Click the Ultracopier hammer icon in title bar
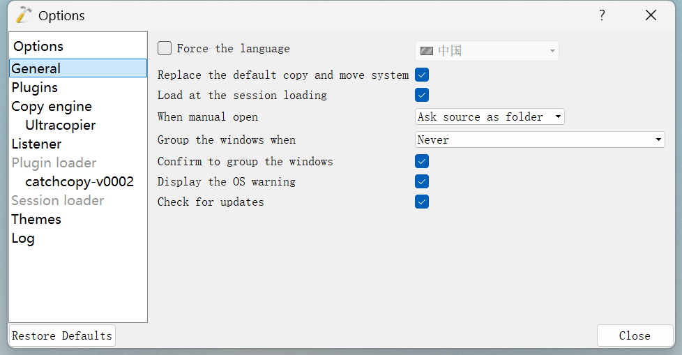682x355 pixels. pos(24,15)
